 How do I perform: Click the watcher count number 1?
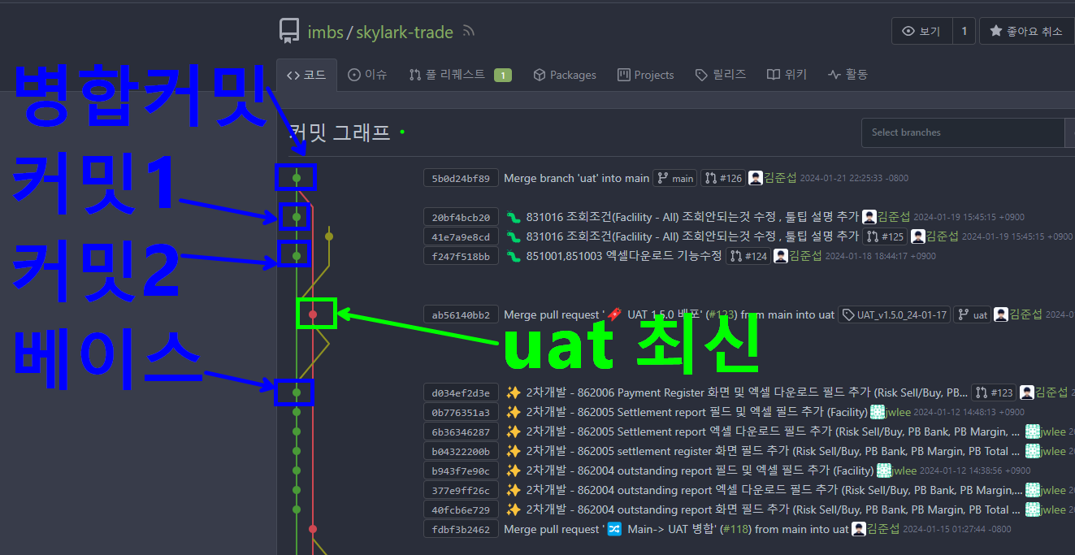coord(964,32)
